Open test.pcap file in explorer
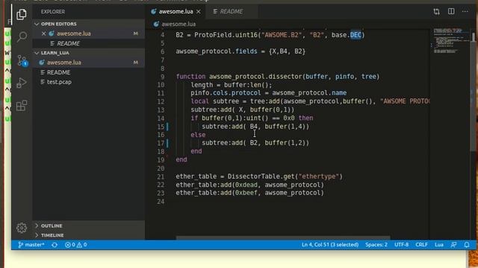The image size is (478, 268). click(x=59, y=82)
